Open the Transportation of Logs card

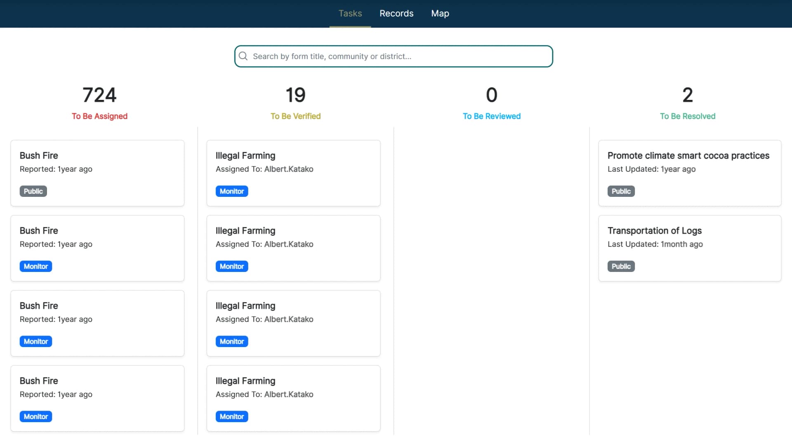point(690,248)
